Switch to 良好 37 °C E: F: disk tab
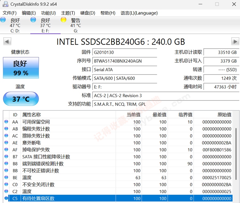This screenshot has height=203, width=240. [45, 25]
